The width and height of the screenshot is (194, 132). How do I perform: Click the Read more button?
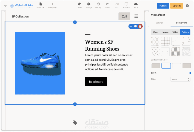point(96,81)
